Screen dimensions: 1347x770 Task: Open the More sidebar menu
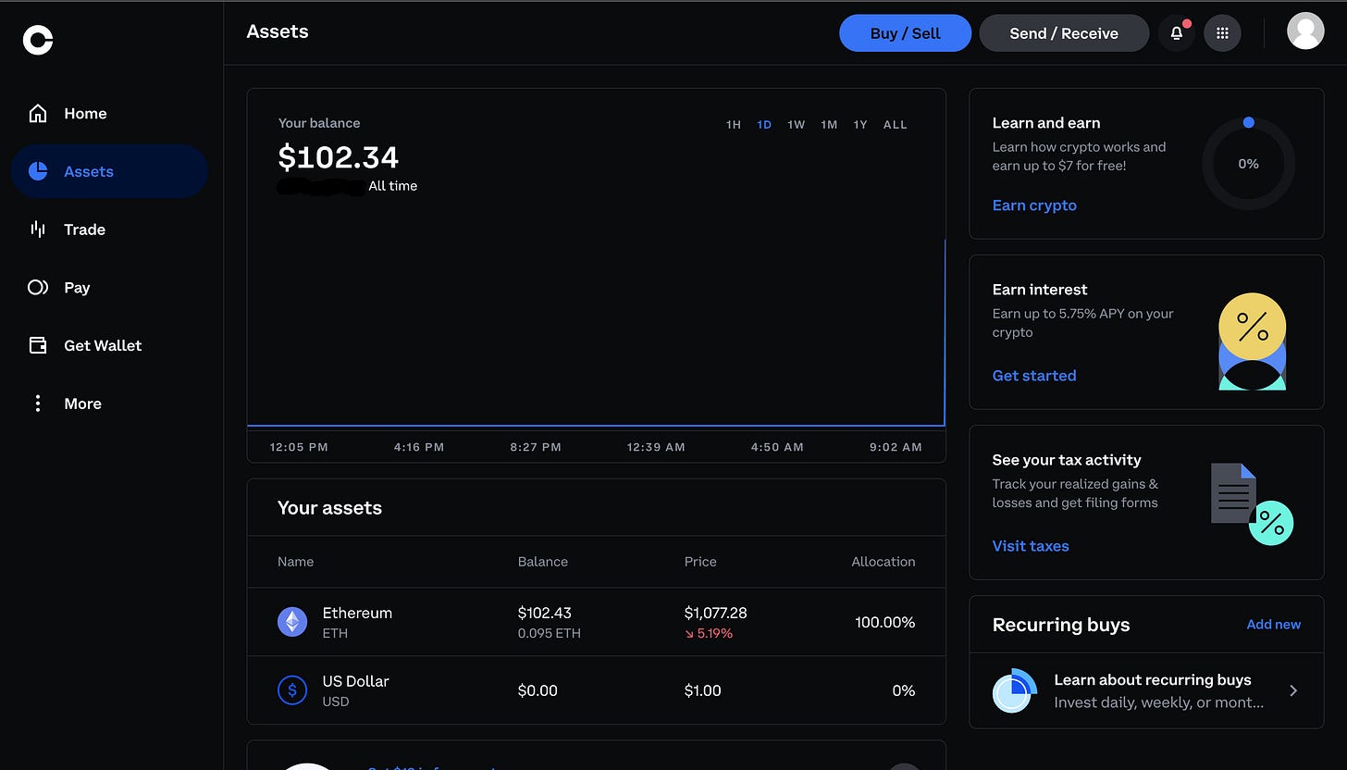pos(109,404)
